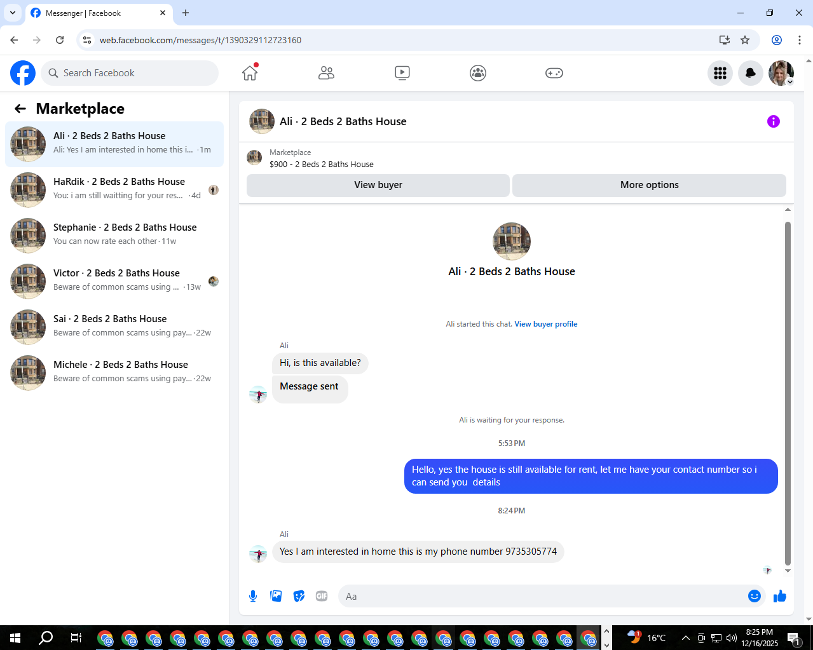Open the volume icon in system tray

tap(732, 637)
